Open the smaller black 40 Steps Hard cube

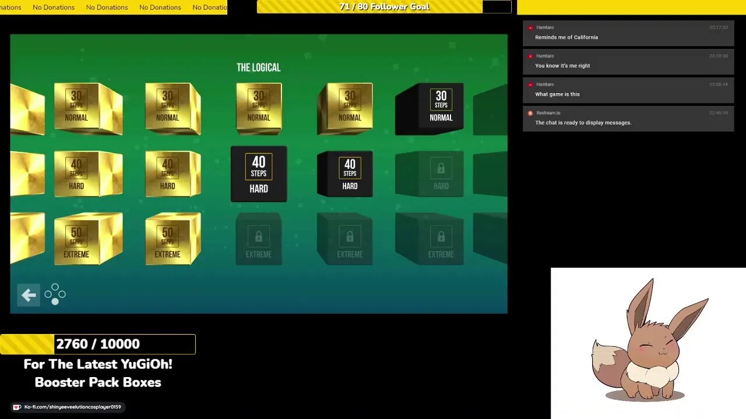345,173
